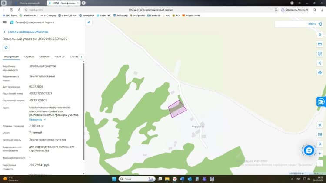Open the РТС-тендер bookmark
Image resolution: width=326 pixels, height=183 pixels.
coord(48,16)
